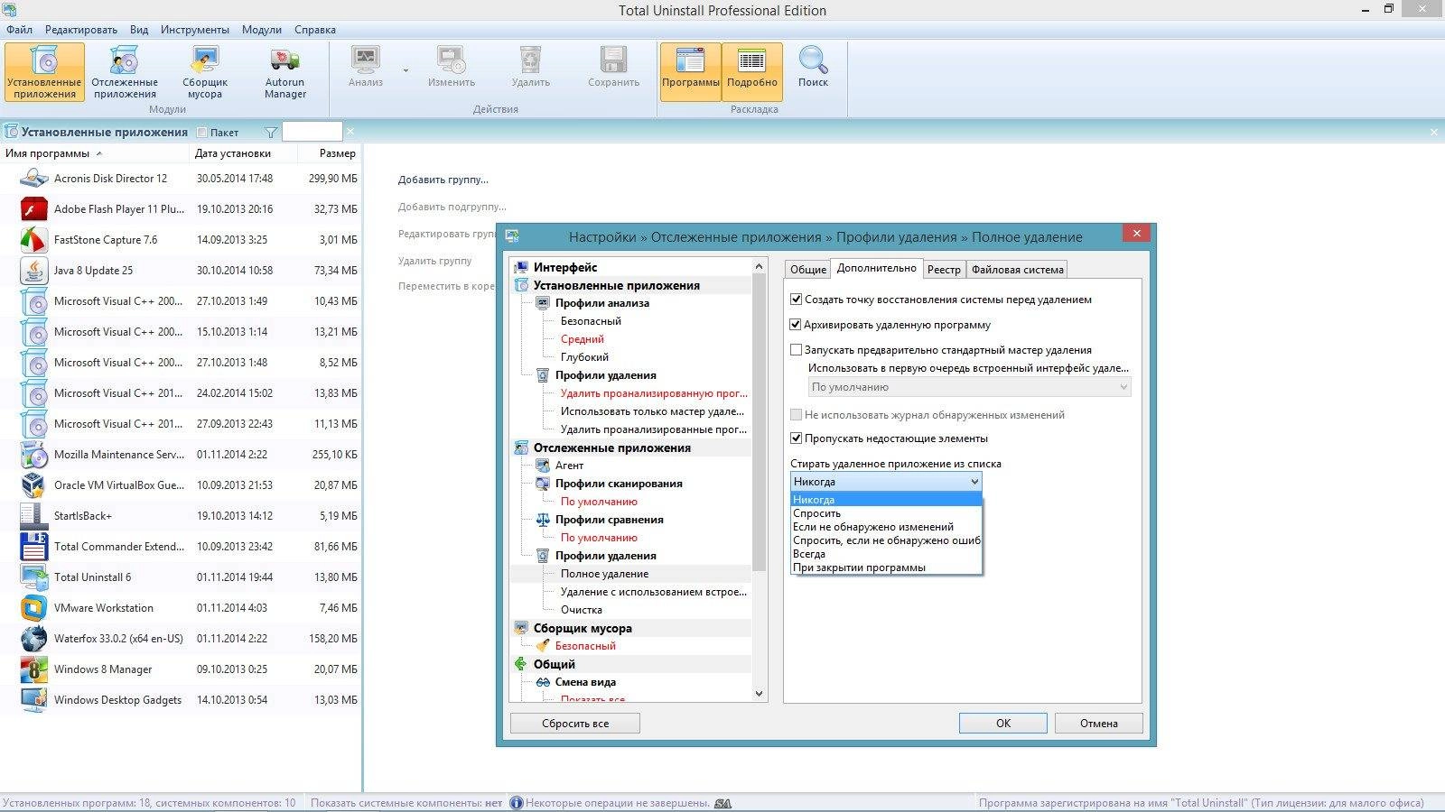1445x812 pixels.
Task: Open Monitored Applications module (Отслеженные приложения)
Action: [125, 72]
